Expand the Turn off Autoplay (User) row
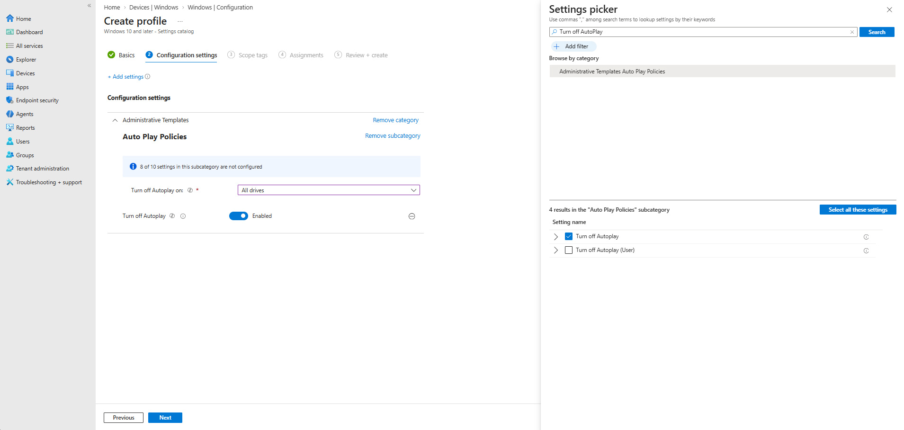The width and height of the screenshot is (904, 430). tap(556, 250)
